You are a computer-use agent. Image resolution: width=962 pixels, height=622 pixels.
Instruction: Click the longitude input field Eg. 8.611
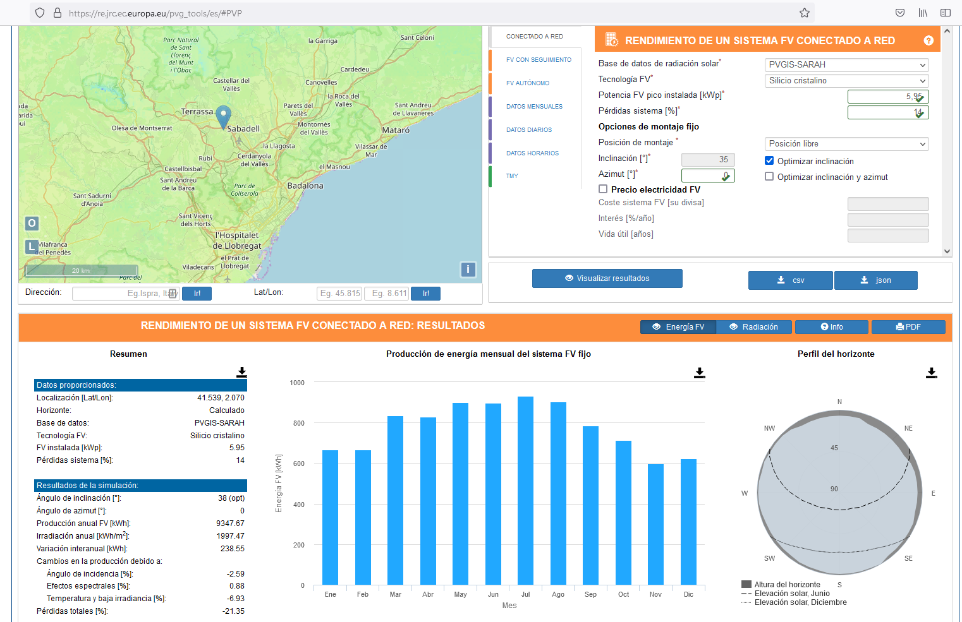tap(387, 294)
